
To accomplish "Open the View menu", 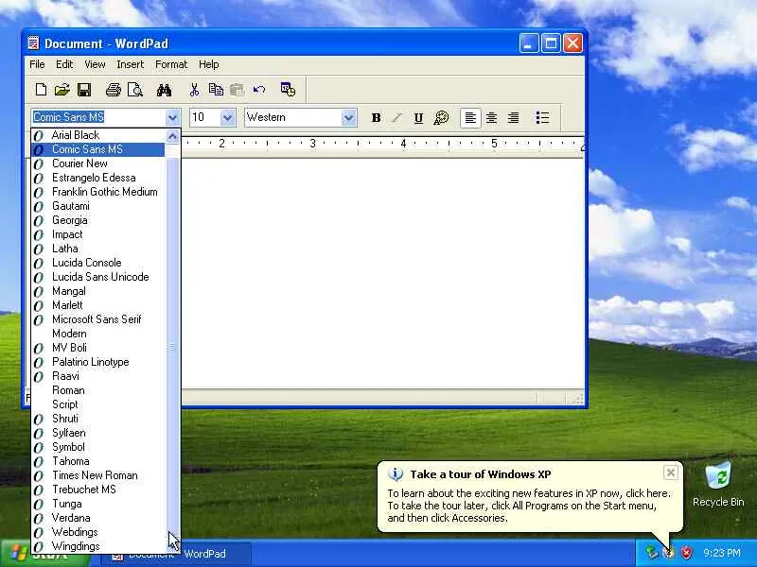I will [95, 64].
